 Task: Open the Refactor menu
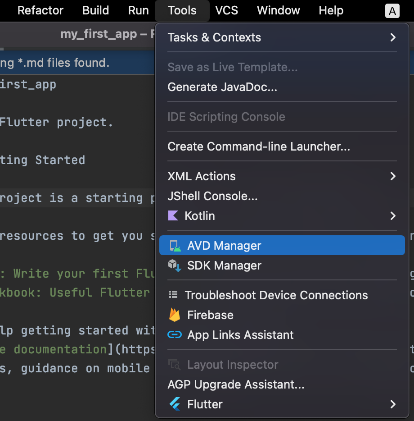[x=40, y=10]
